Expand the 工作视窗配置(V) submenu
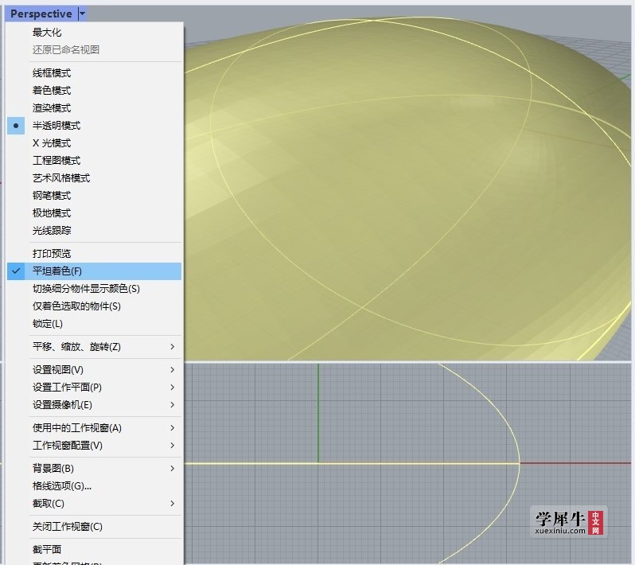The image size is (635, 565). tap(95, 446)
